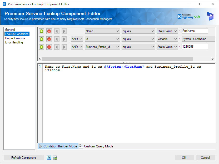Confirm with the OK button
This screenshot has height=164, width=219.
point(184,158)
